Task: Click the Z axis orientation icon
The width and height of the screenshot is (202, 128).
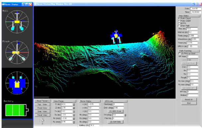Action: pos(43,120)
